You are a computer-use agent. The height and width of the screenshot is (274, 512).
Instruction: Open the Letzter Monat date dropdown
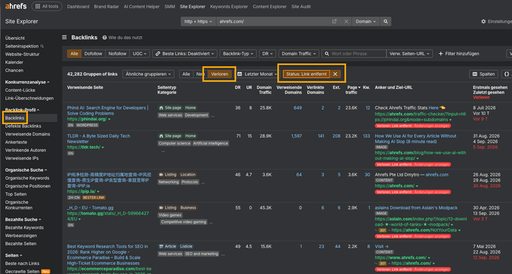257,74
